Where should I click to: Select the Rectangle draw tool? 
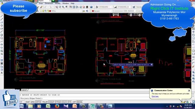click(x=2, y=29)
